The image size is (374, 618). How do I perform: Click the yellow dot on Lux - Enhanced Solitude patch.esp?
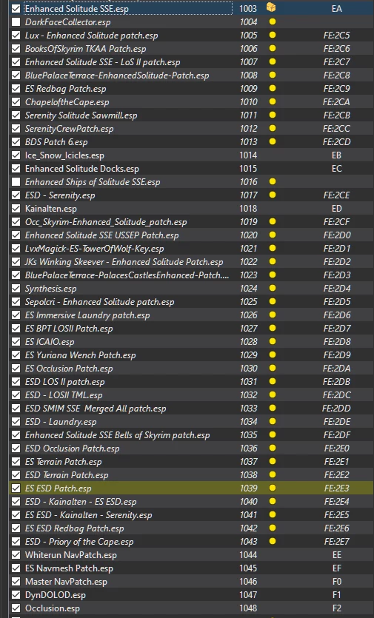(x=273, y=35)
